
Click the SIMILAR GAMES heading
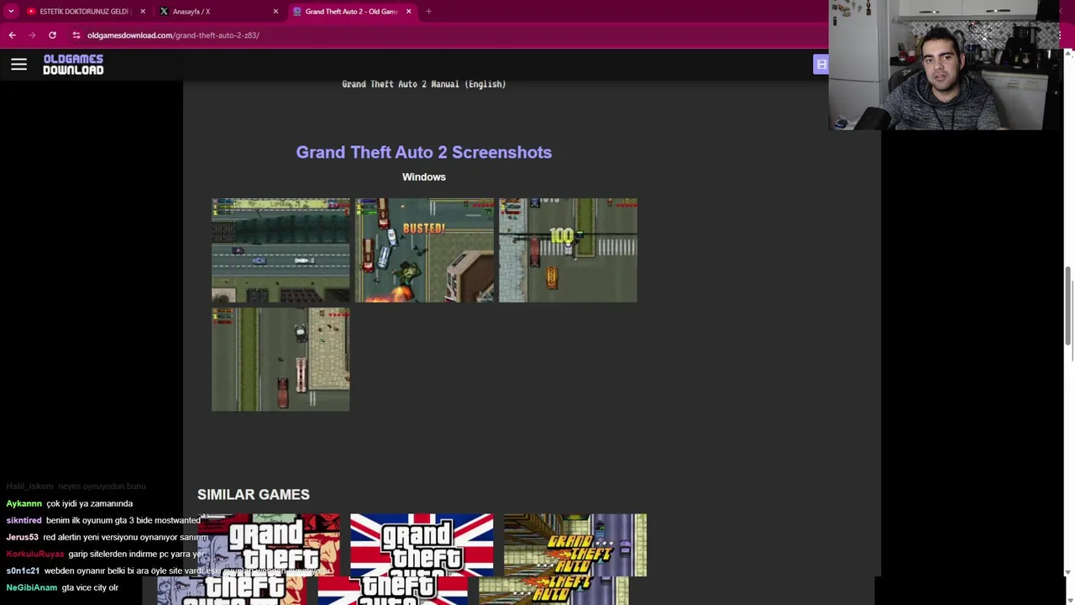point(254,494)
